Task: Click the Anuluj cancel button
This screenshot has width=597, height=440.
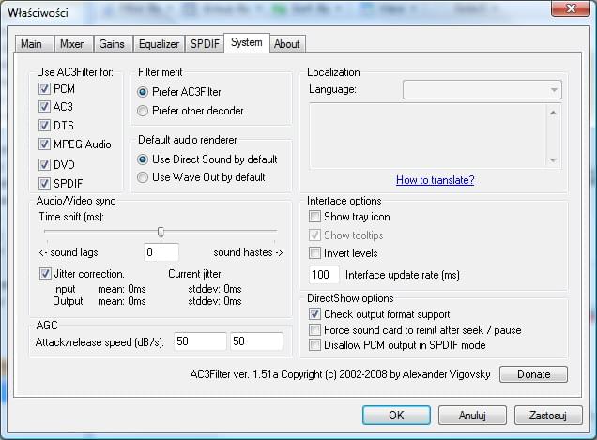Action: 472,415
